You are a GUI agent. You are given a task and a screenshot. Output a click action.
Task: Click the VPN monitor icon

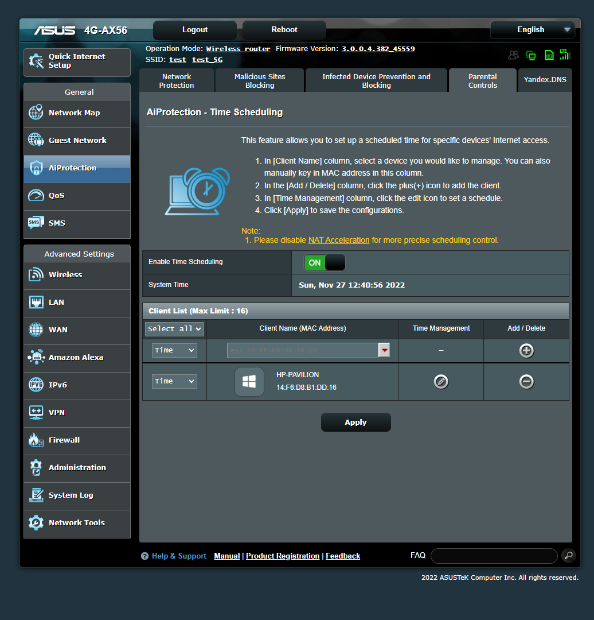[36, 412]
